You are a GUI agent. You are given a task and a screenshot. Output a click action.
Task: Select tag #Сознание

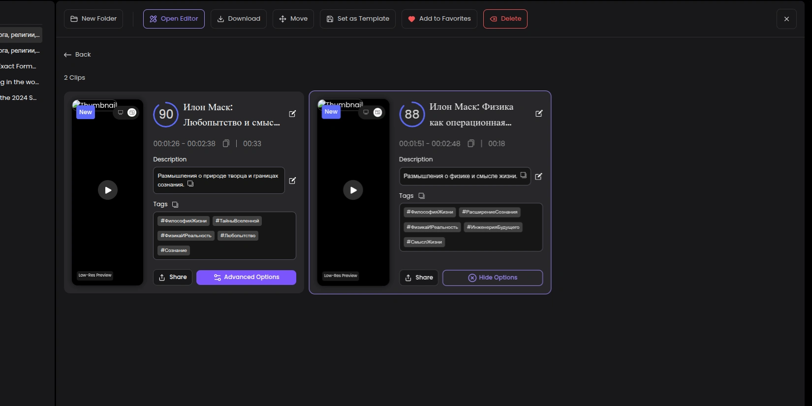(174, 250)
